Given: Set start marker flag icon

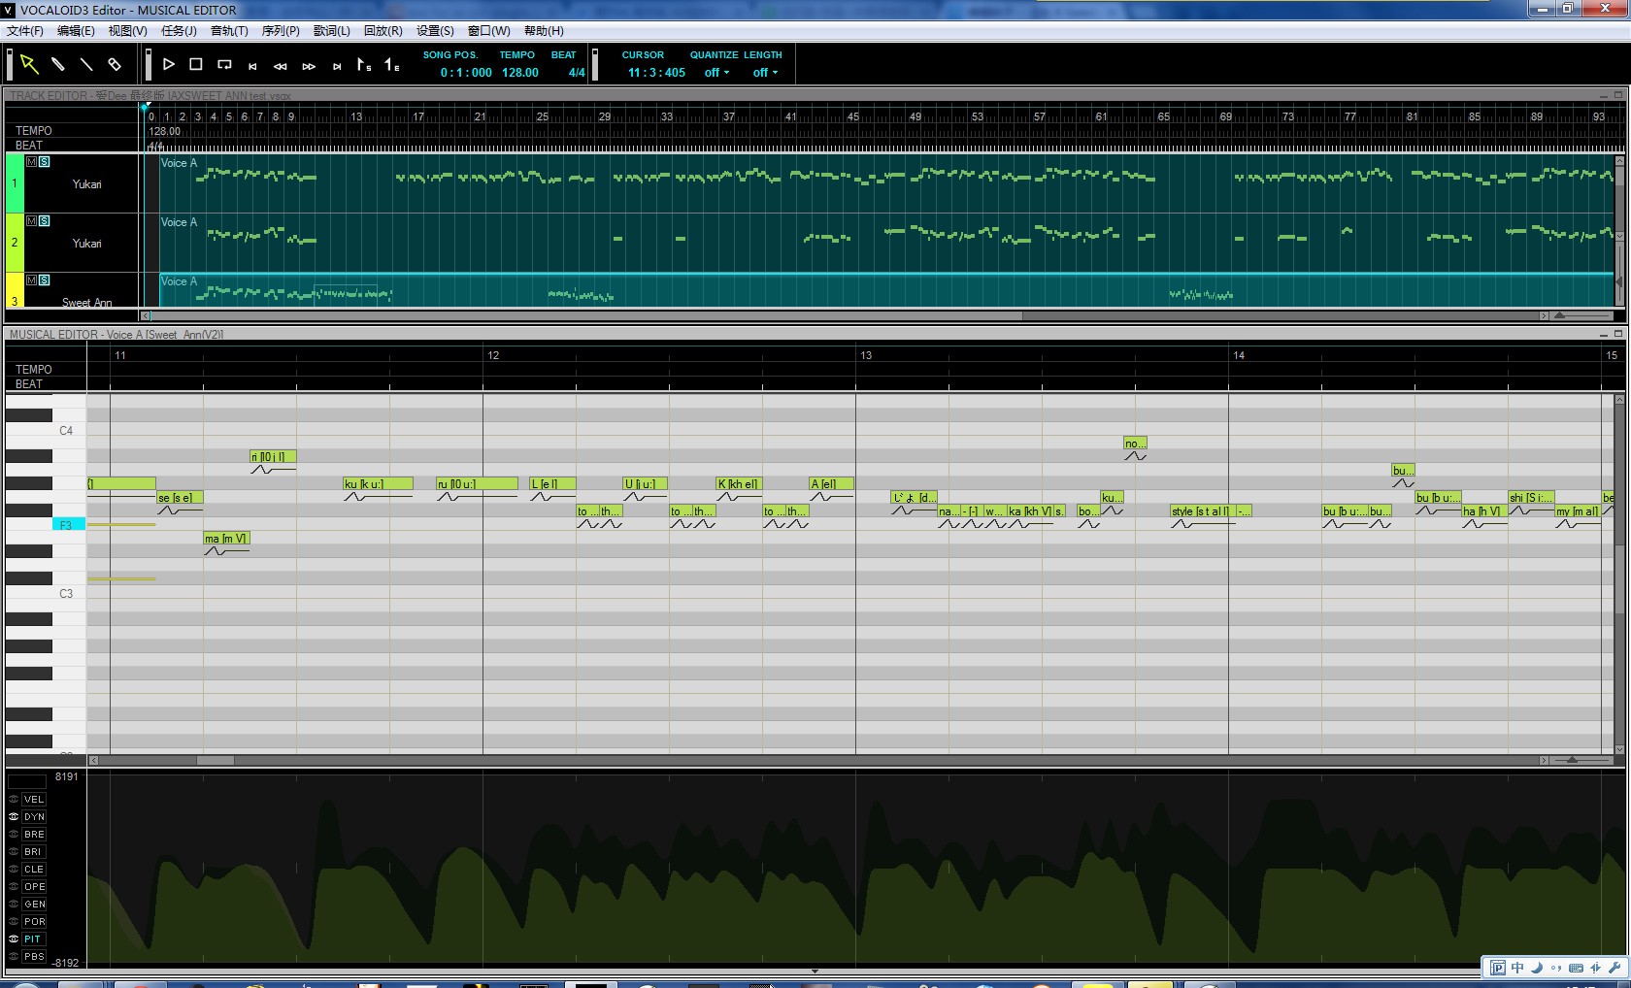Looking at the screenshot, I should [364, 65].
